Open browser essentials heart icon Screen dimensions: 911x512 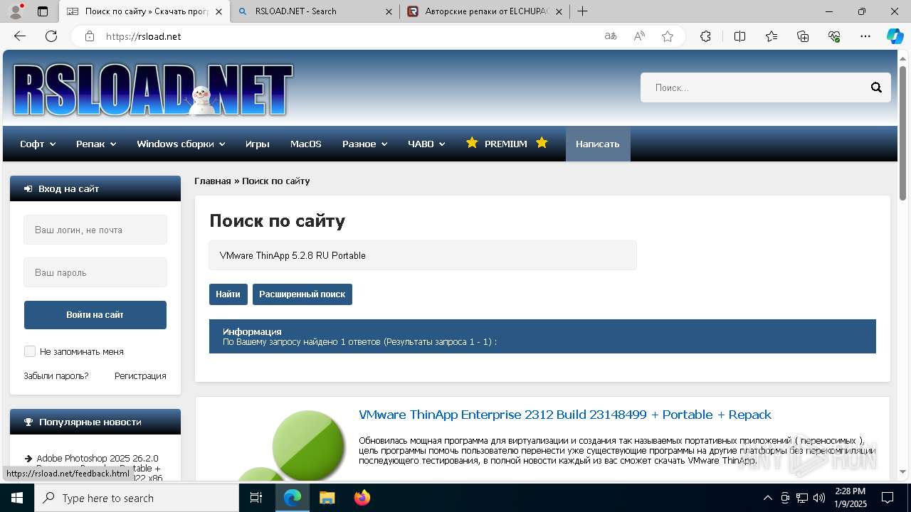click(834, 36)
